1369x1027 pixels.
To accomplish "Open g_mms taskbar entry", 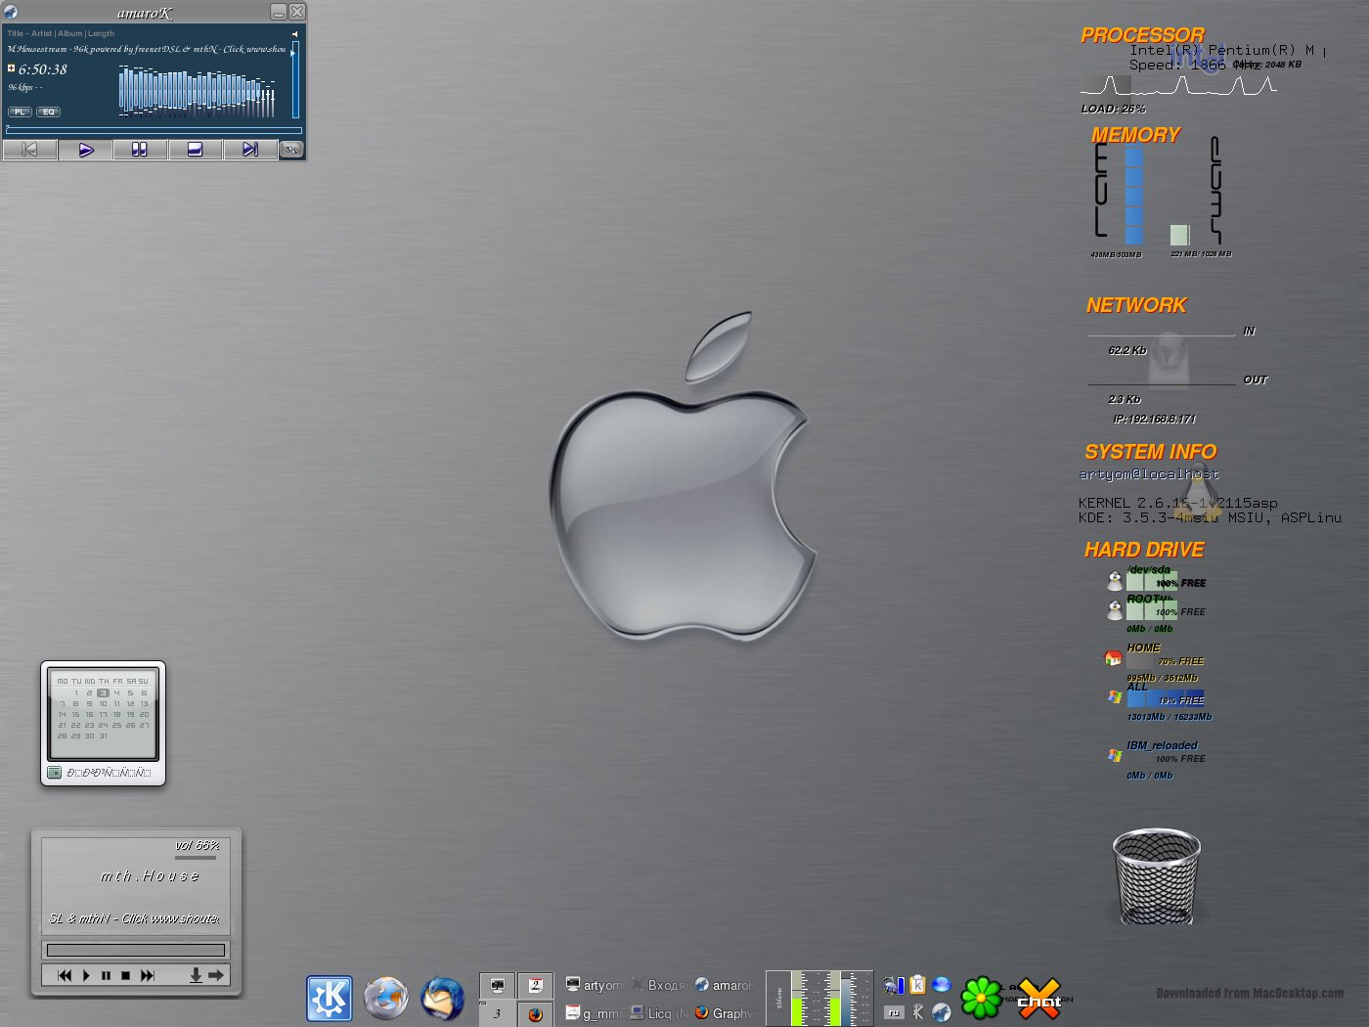I will point(594,1013).
